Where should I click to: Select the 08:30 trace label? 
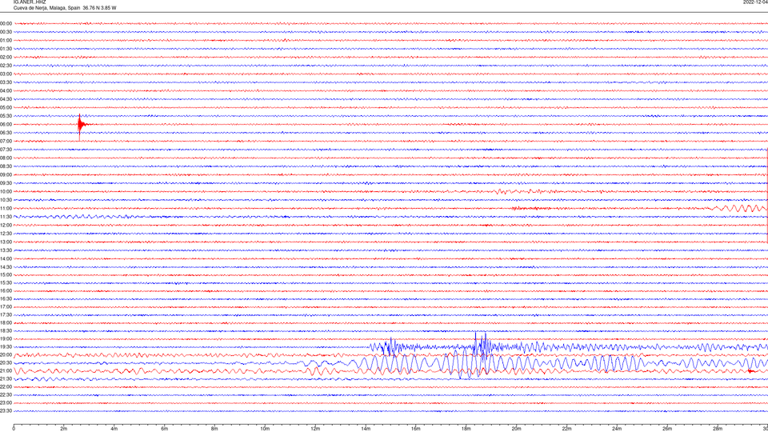point(6,166)
